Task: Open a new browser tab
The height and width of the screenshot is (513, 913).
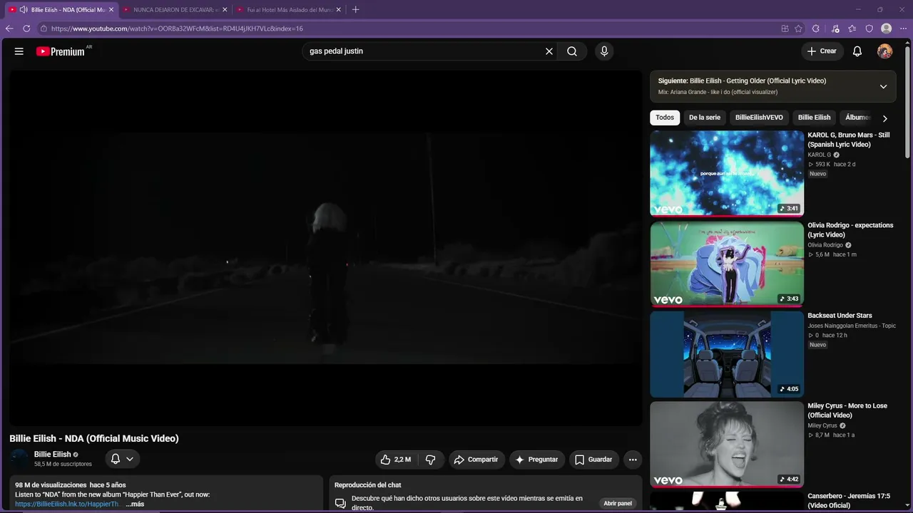Action: 356,10
